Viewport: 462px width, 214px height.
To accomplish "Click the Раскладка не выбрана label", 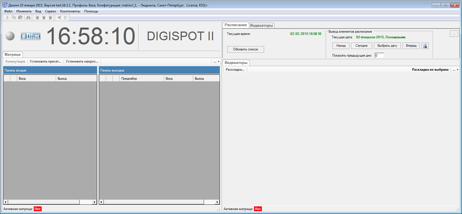I will [x=430, y=70].
